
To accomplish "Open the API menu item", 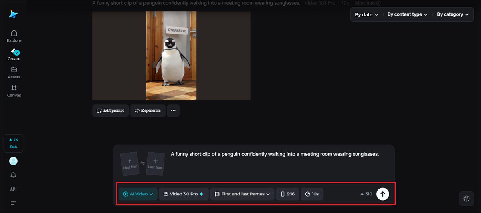I will (x=14, y=189).
